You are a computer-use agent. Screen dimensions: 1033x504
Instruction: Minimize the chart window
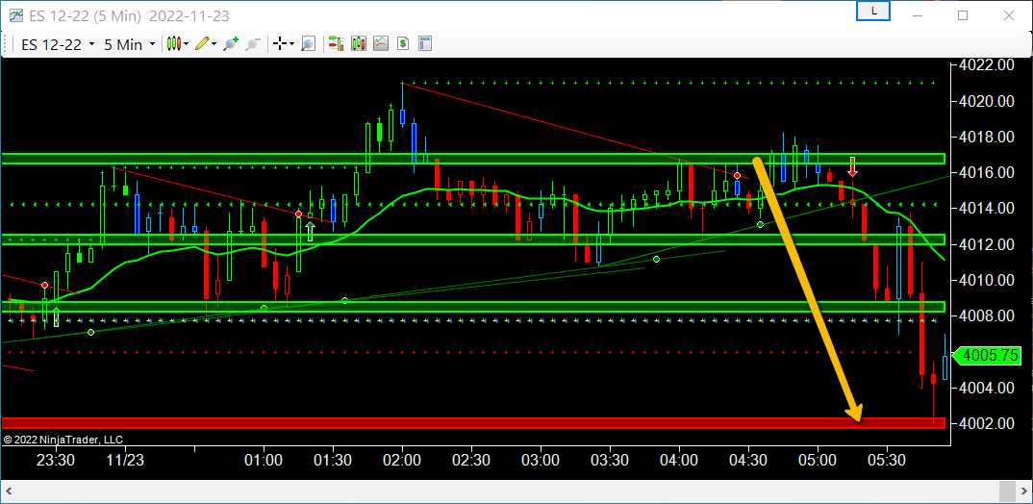919,14
